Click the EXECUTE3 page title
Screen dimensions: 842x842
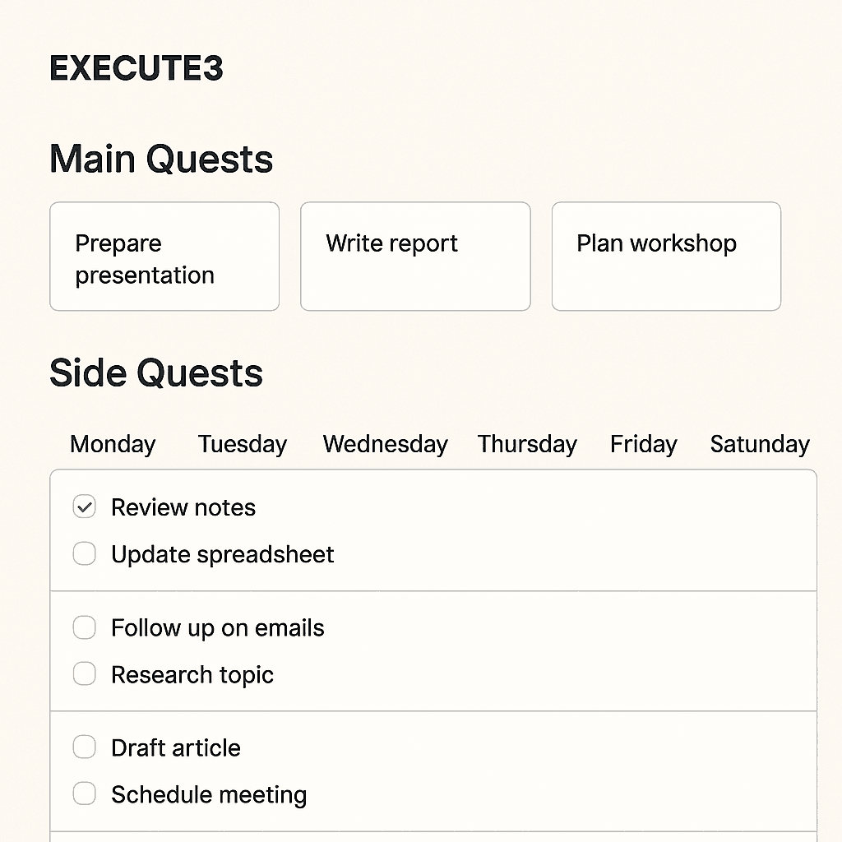point(136,68)
